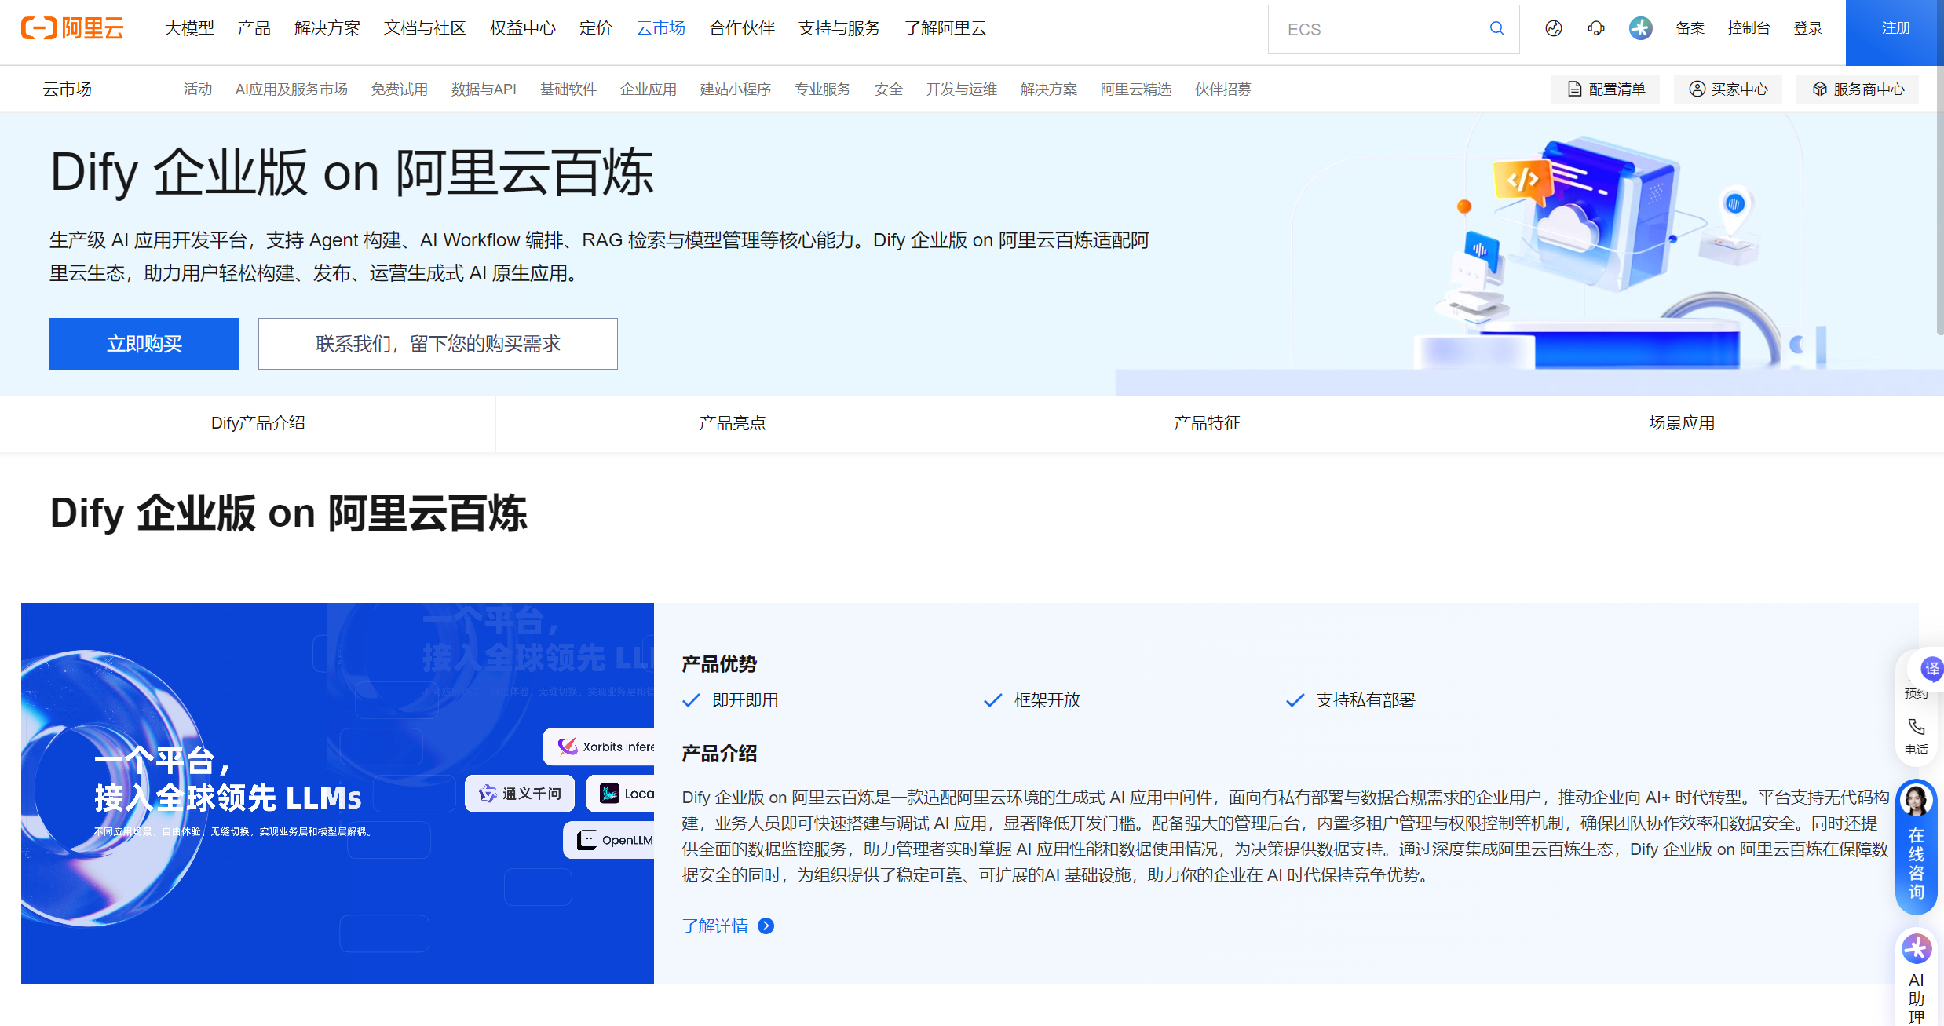Open 免费试用 category
The width and height of the screenshot is (1944, 1026).
pos(400,89)
